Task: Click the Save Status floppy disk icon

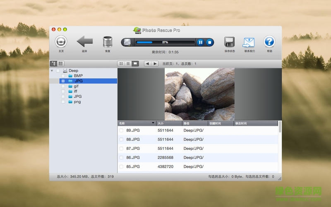Action: 230,42
